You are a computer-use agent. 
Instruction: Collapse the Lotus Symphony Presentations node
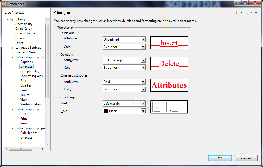click(12, 109)
